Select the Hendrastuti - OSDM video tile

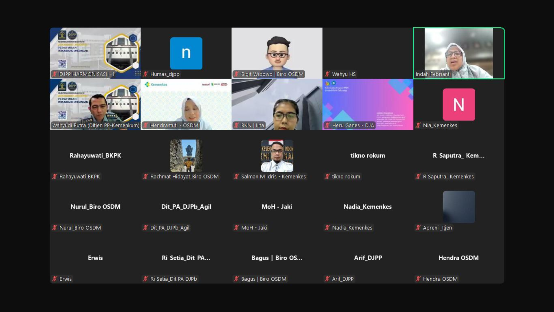[x=186, y=104]
